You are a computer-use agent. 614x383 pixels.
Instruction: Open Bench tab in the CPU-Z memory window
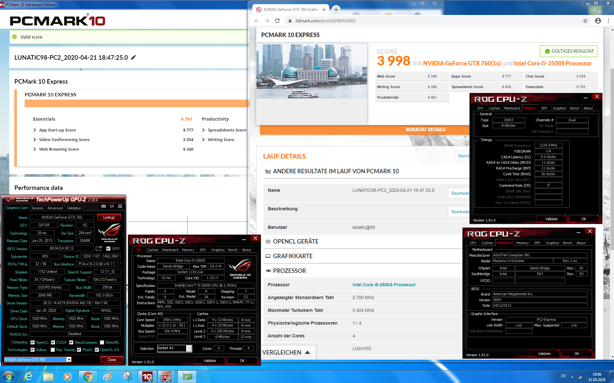[x=574, y=108]
